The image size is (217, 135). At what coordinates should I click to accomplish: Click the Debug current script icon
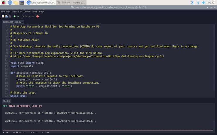tap(18, 16)
